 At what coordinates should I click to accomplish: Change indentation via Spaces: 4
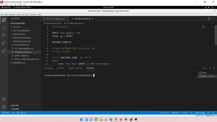point(176,113)
